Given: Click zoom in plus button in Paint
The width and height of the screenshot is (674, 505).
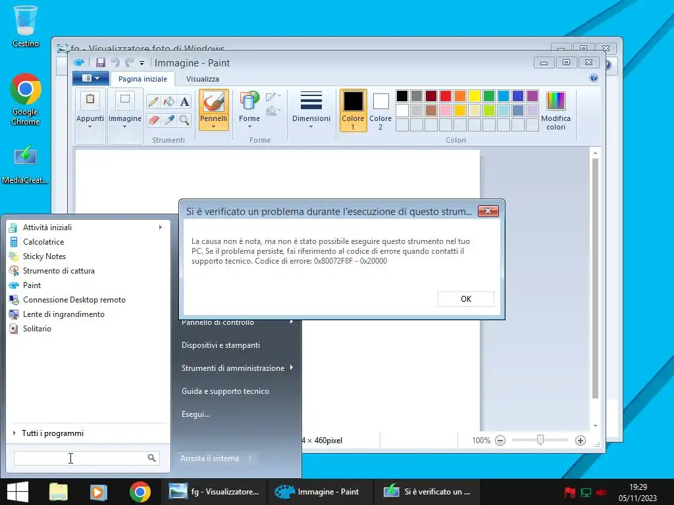Looking at the screenshot, I should [581, 440].
